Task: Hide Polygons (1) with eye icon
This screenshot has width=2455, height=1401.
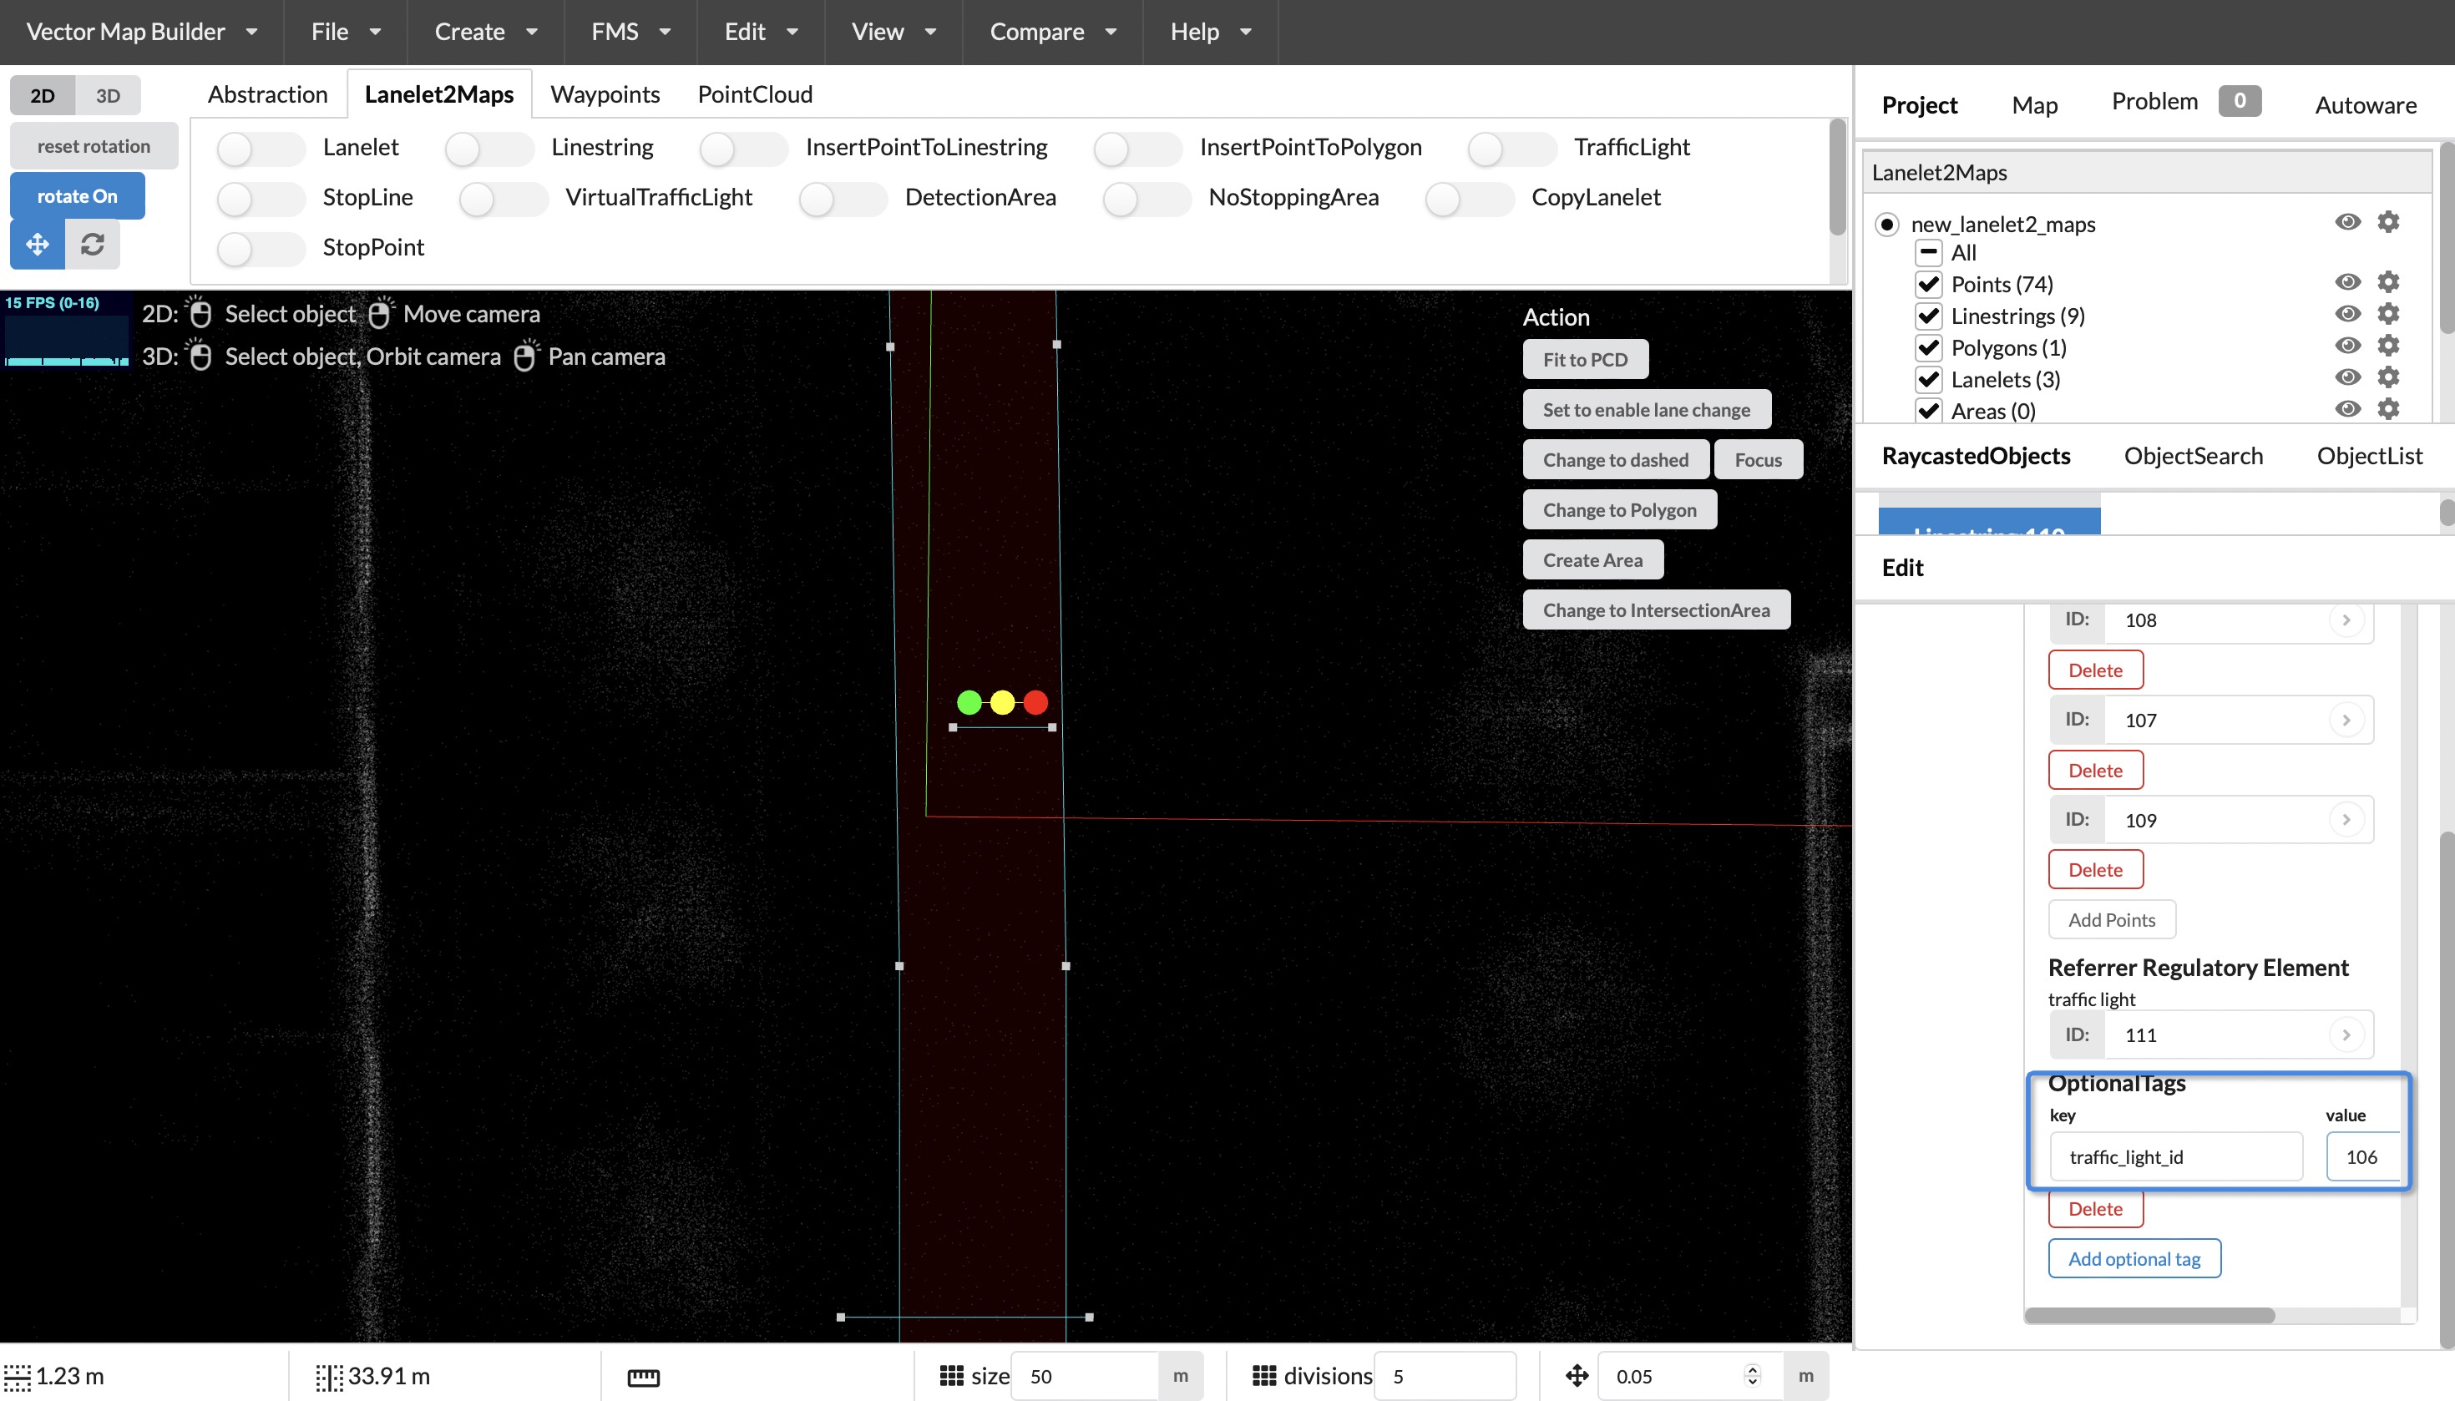Action: point(2347,346)
